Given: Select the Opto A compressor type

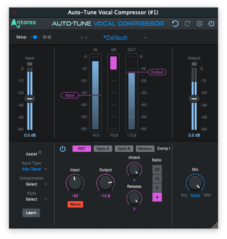Looking at the screenshot, I should (103, 149).
